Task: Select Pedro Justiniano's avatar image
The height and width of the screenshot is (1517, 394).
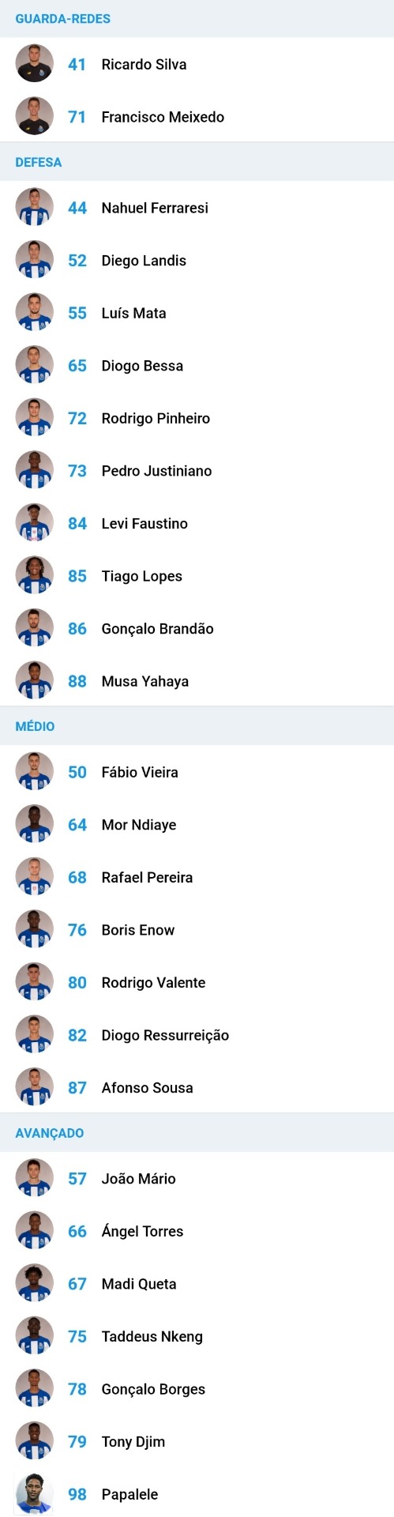Action: click(x=34, y=470)
